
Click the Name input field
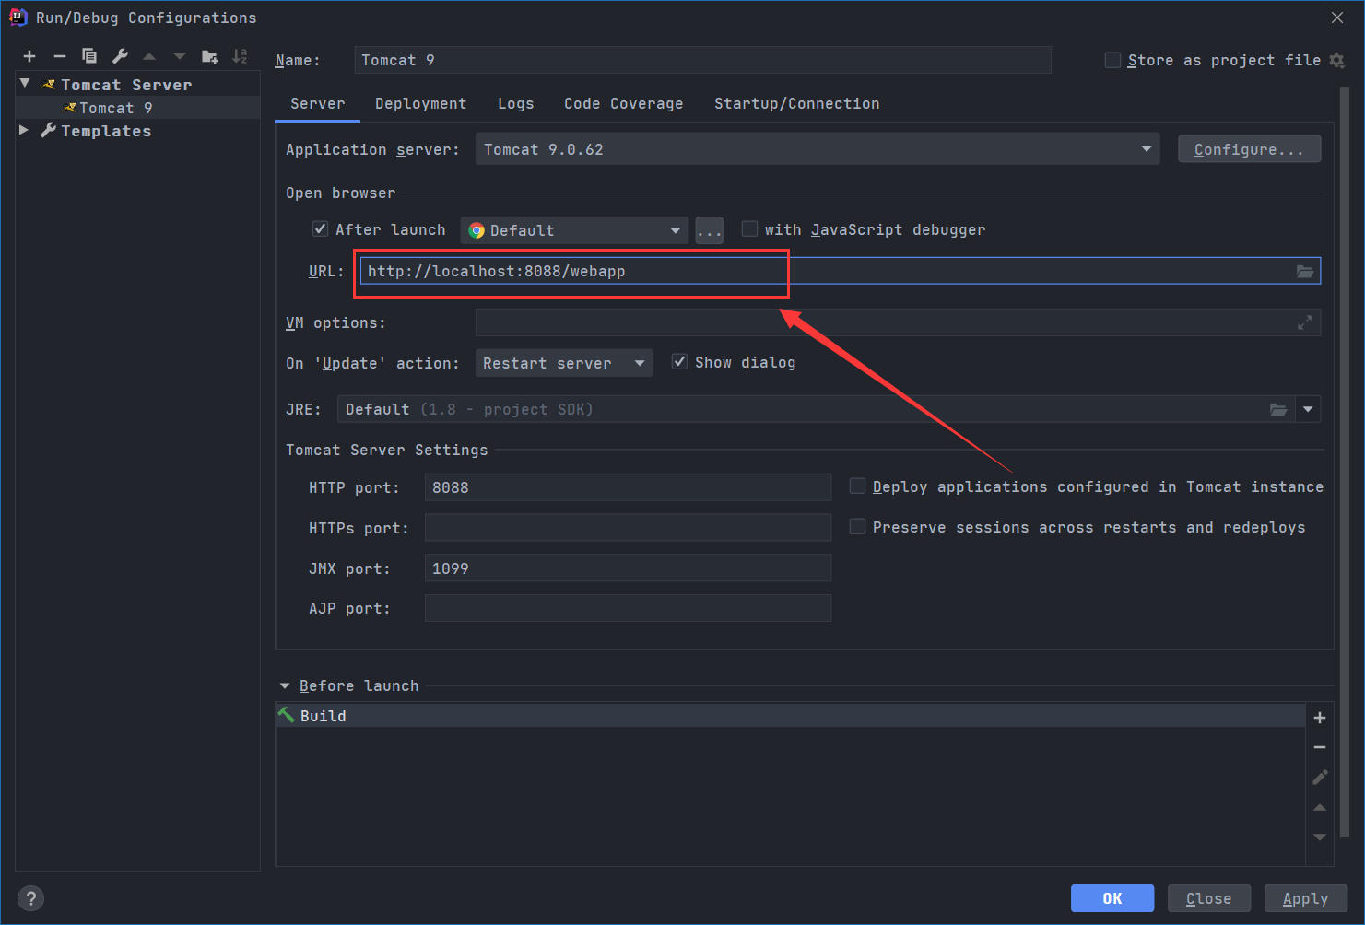click(702, 60)
